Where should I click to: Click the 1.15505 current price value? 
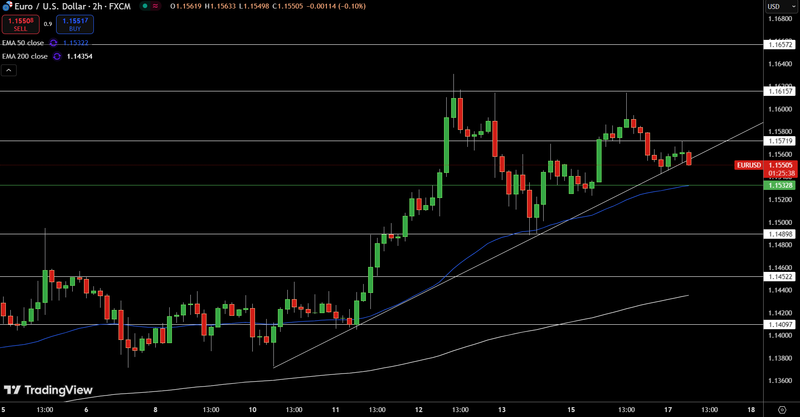pos(781,165)
